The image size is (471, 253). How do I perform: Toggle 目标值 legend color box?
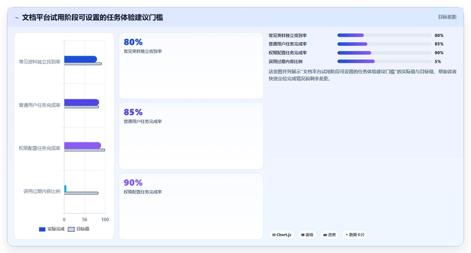tap(71, 229)
